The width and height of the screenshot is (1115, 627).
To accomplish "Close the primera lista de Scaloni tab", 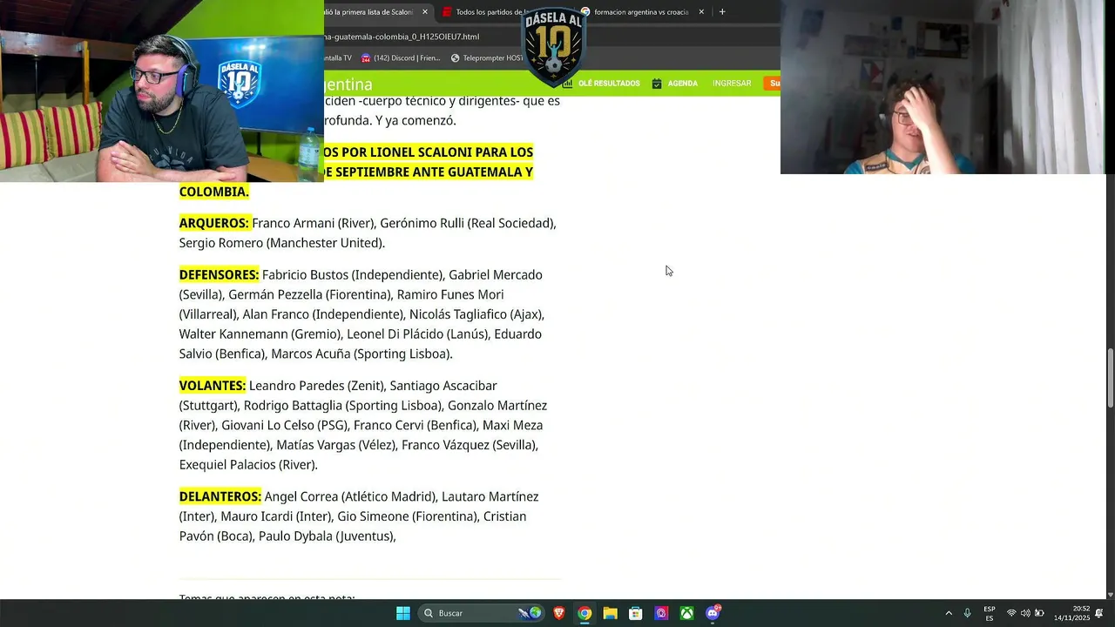I will [x=425, y=12].
